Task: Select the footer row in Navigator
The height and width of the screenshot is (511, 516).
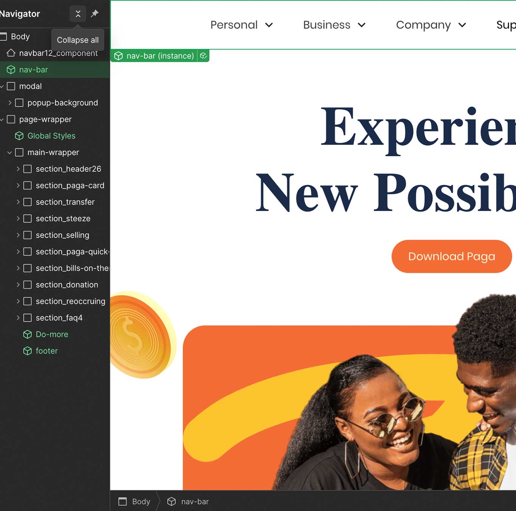Action: 55,351
